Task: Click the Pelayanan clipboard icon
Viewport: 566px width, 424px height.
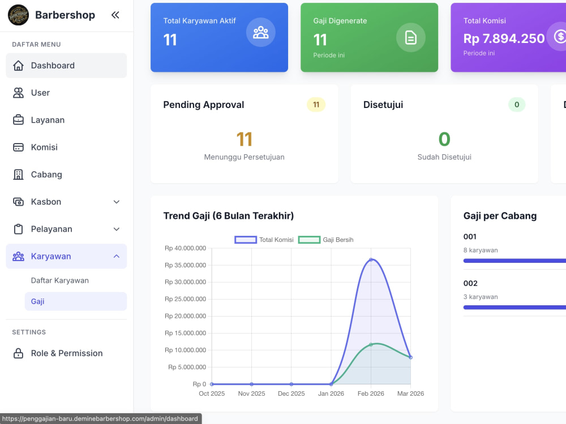Action: click(x=19, y=229)
